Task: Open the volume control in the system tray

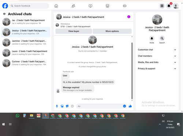Action: (163, 121)
